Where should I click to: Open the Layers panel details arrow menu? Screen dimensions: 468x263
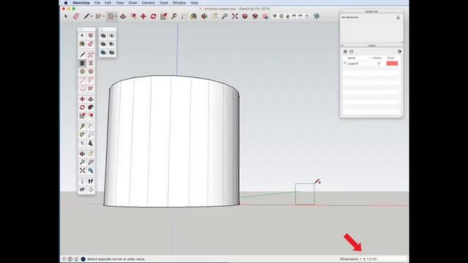point(399,52)
